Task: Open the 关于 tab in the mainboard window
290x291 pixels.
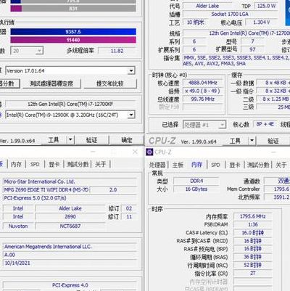Action: pos(101,165)
